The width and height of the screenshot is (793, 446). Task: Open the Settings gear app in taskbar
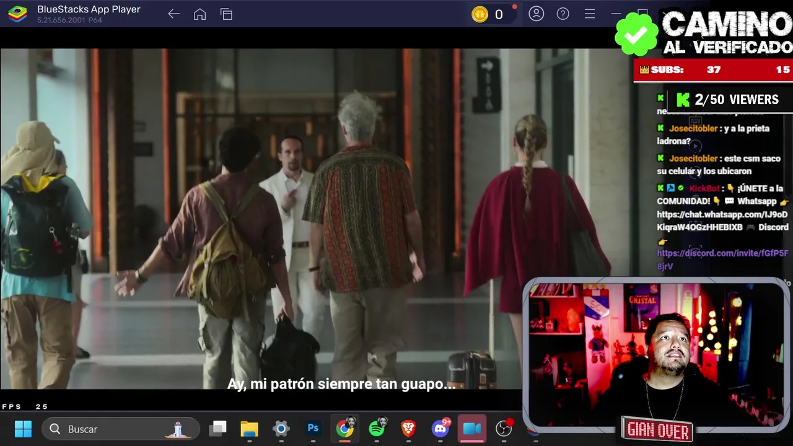click(x=281, y=429)
